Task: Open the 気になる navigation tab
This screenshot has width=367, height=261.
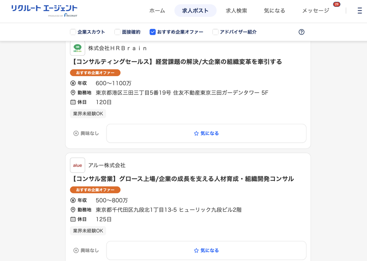Action: click(274, 10)
